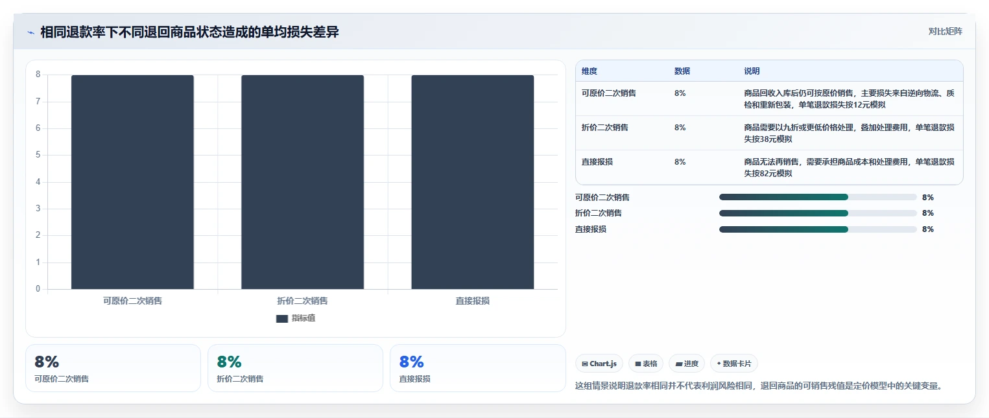The height and width of the screenshot is (418, 989).
Task: Click the 折价二次销售 bar in chart
Action: [x=302, y=182]
